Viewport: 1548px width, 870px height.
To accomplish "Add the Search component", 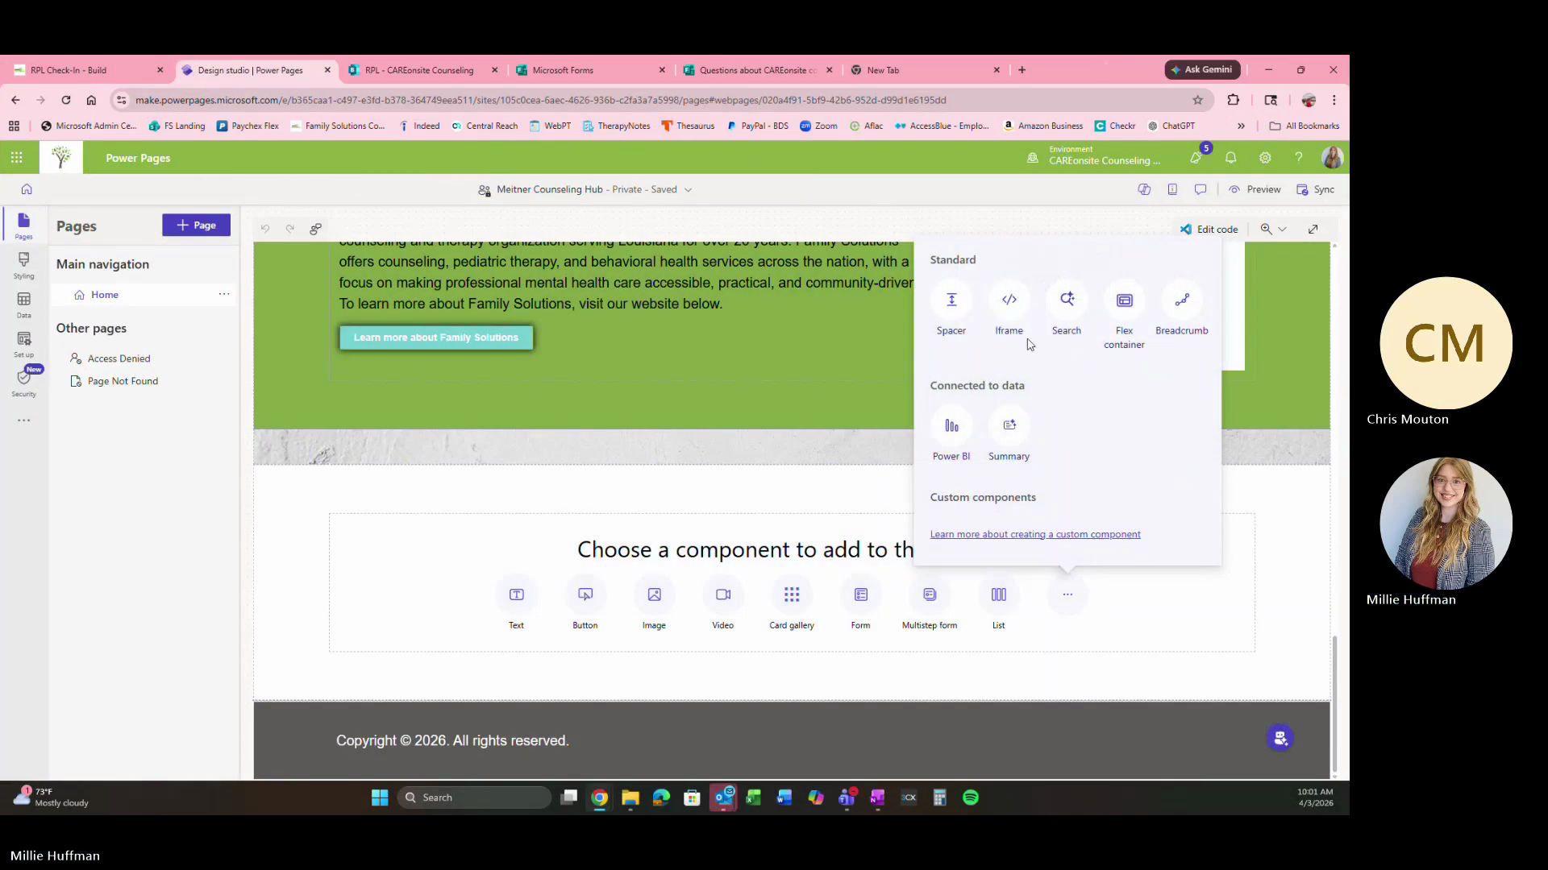I will 1066,309.
